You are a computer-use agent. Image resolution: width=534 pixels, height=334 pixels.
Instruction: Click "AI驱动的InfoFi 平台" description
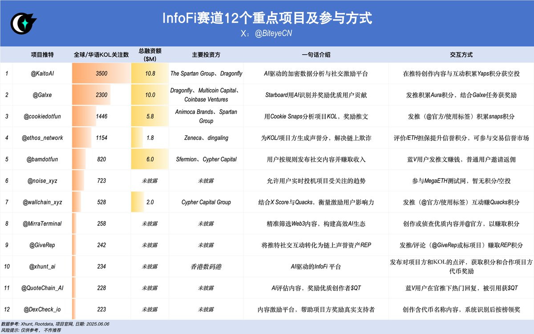[x=316, y=266]
